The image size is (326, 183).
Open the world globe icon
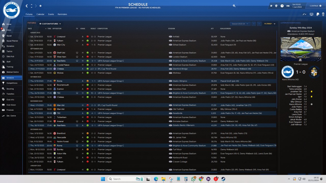[x=276, y=6]
